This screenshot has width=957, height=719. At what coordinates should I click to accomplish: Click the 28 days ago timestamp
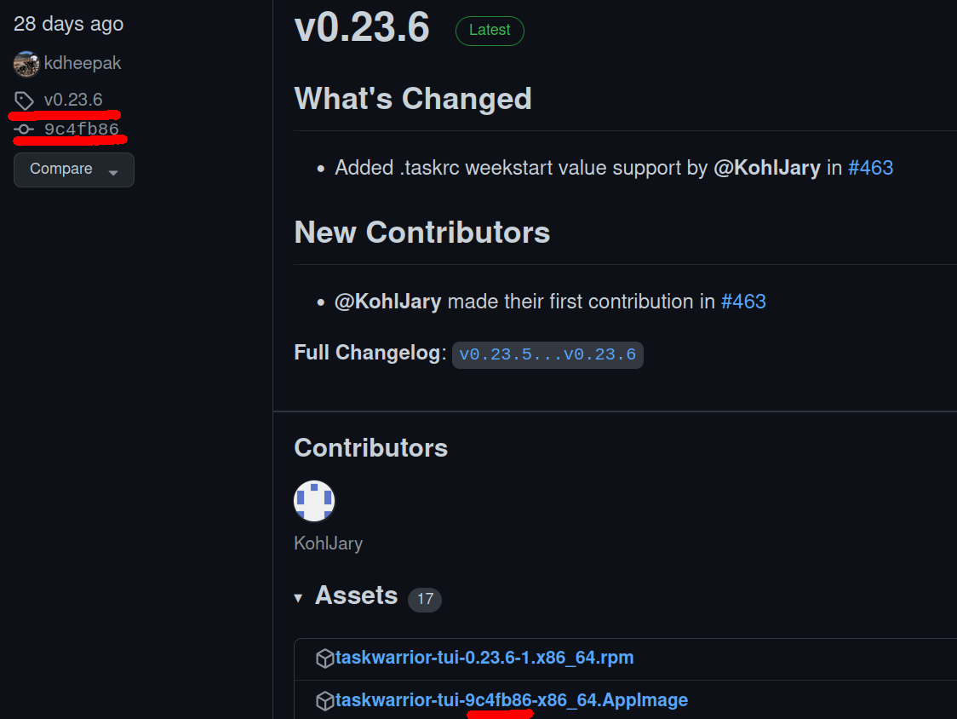tap(68, 24)
